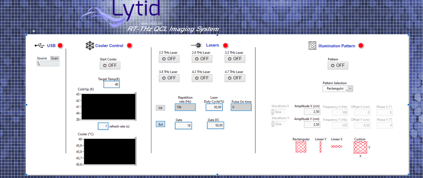Viewport: 423px width, 178px height.
Task: Click the Laser Duty Cycle field
Action: [215, 107]
